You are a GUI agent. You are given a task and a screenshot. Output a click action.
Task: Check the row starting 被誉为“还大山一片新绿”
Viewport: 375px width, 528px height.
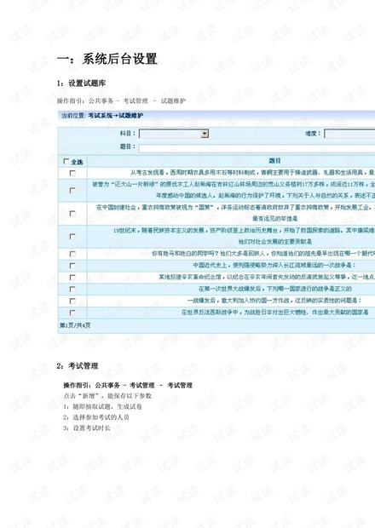click(72, 191)
